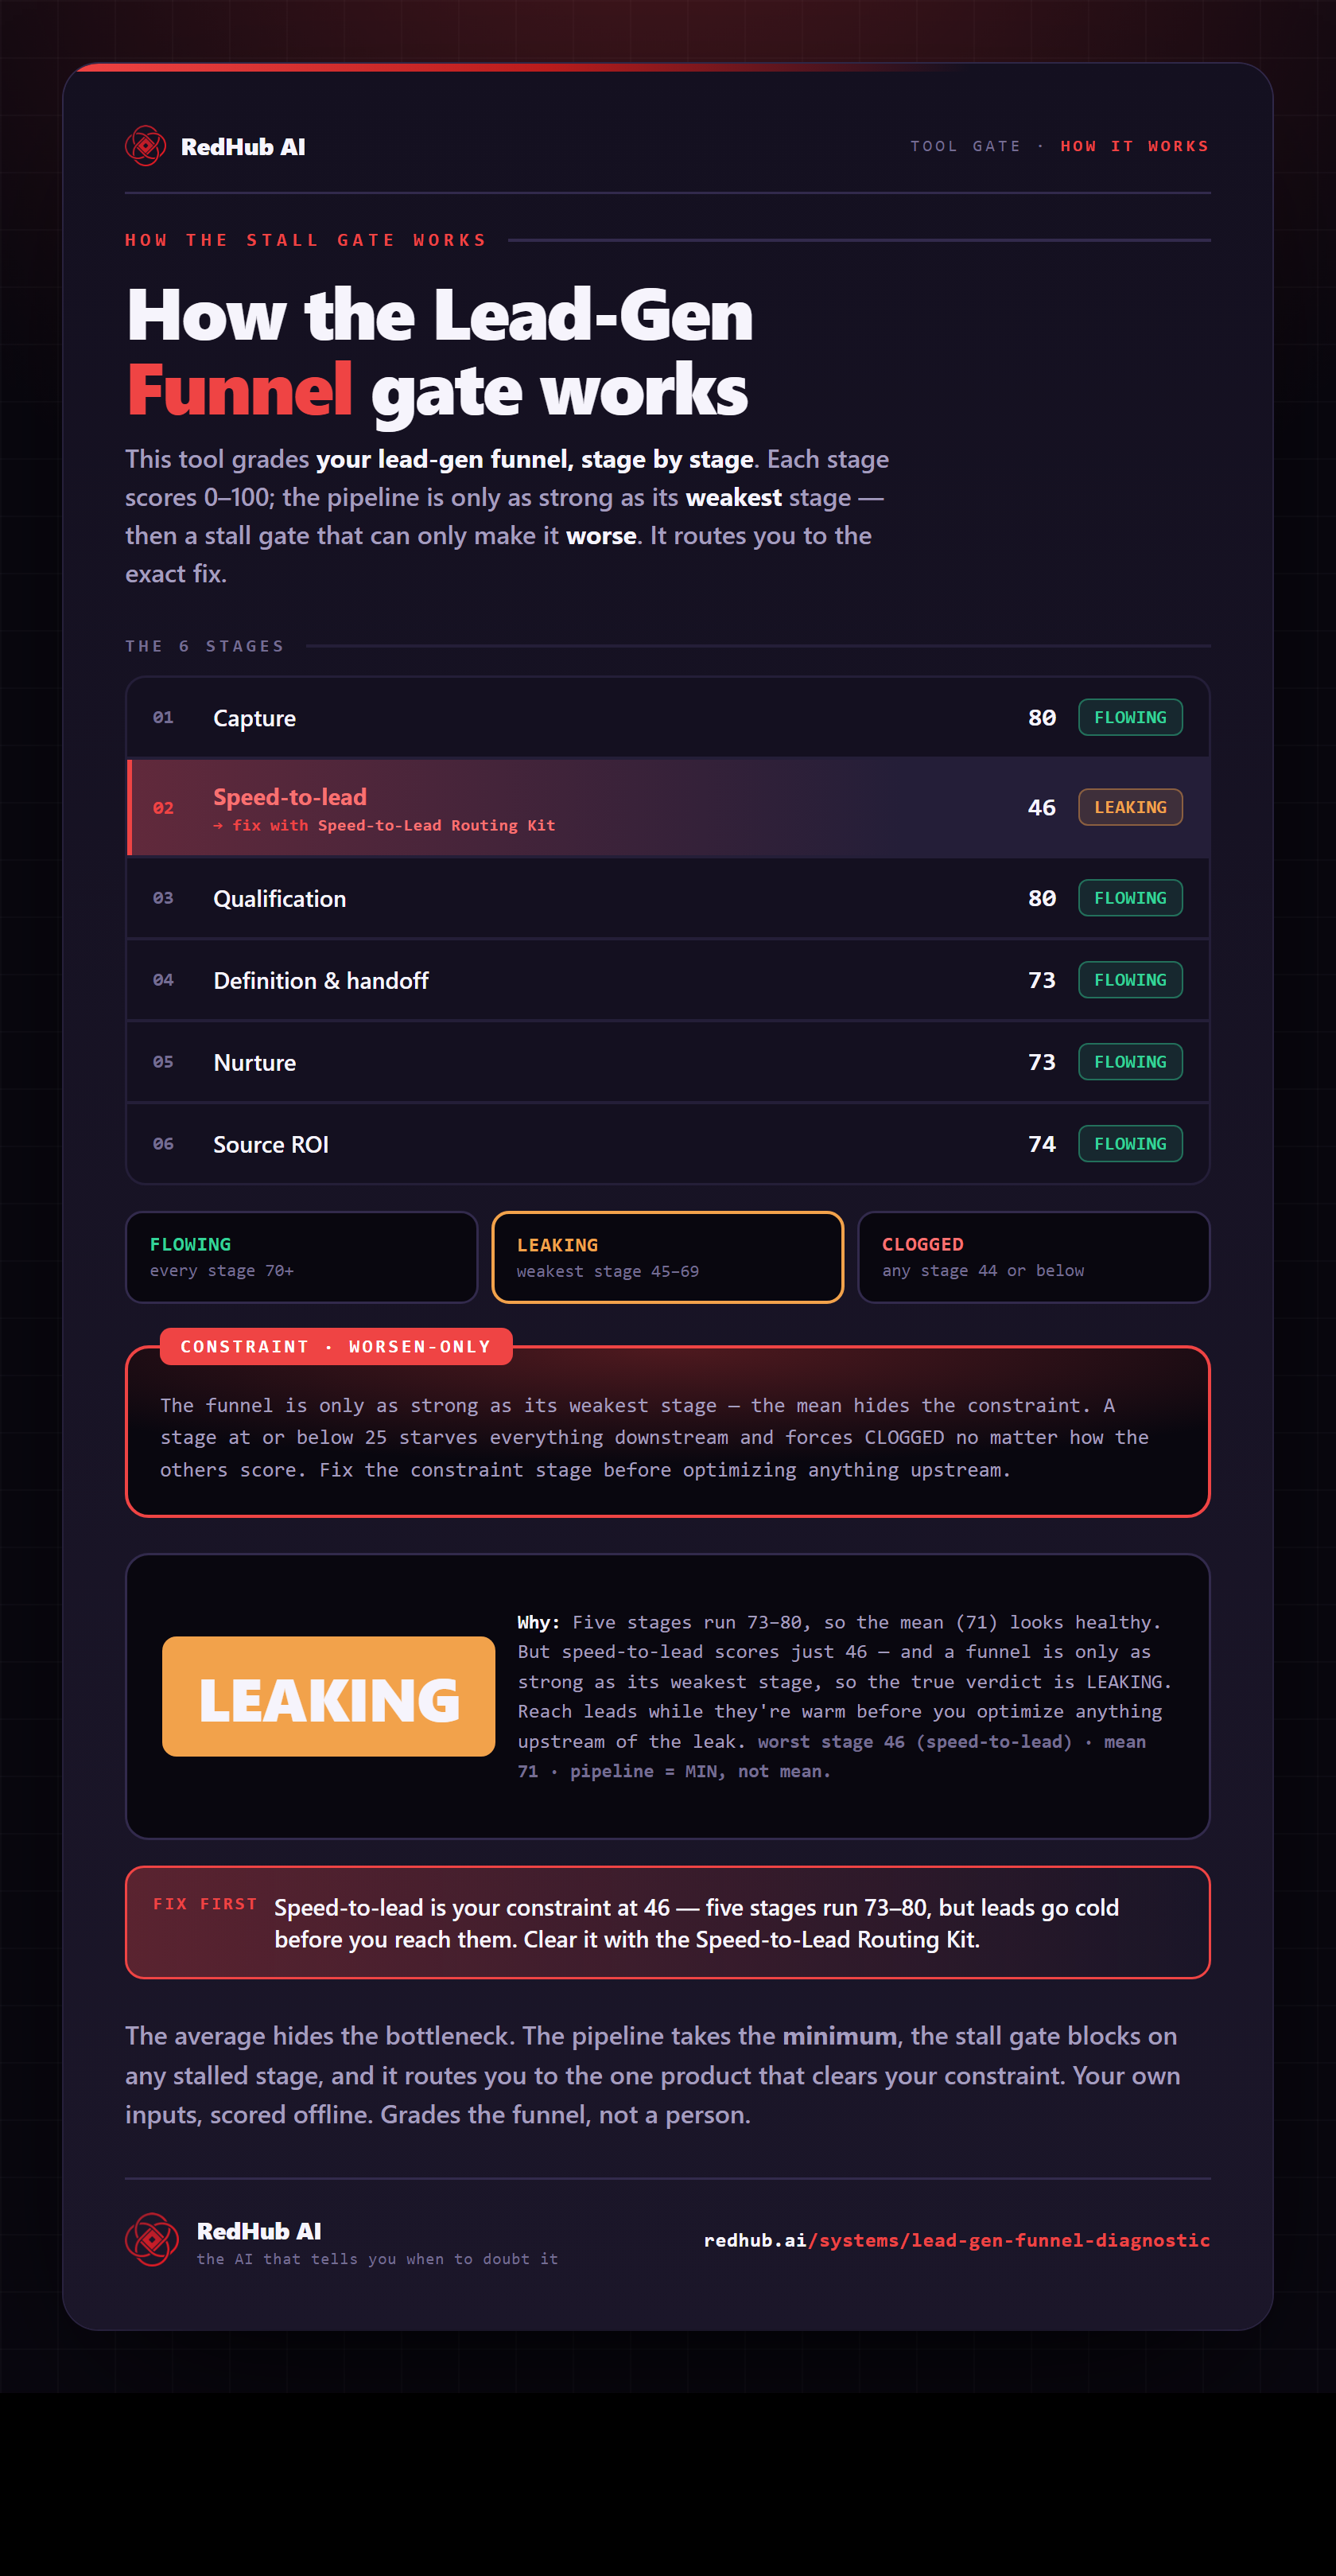Viewport: 1336px width, 2576px height.
Task: Select the Qualification stage row
Action: 667,898
